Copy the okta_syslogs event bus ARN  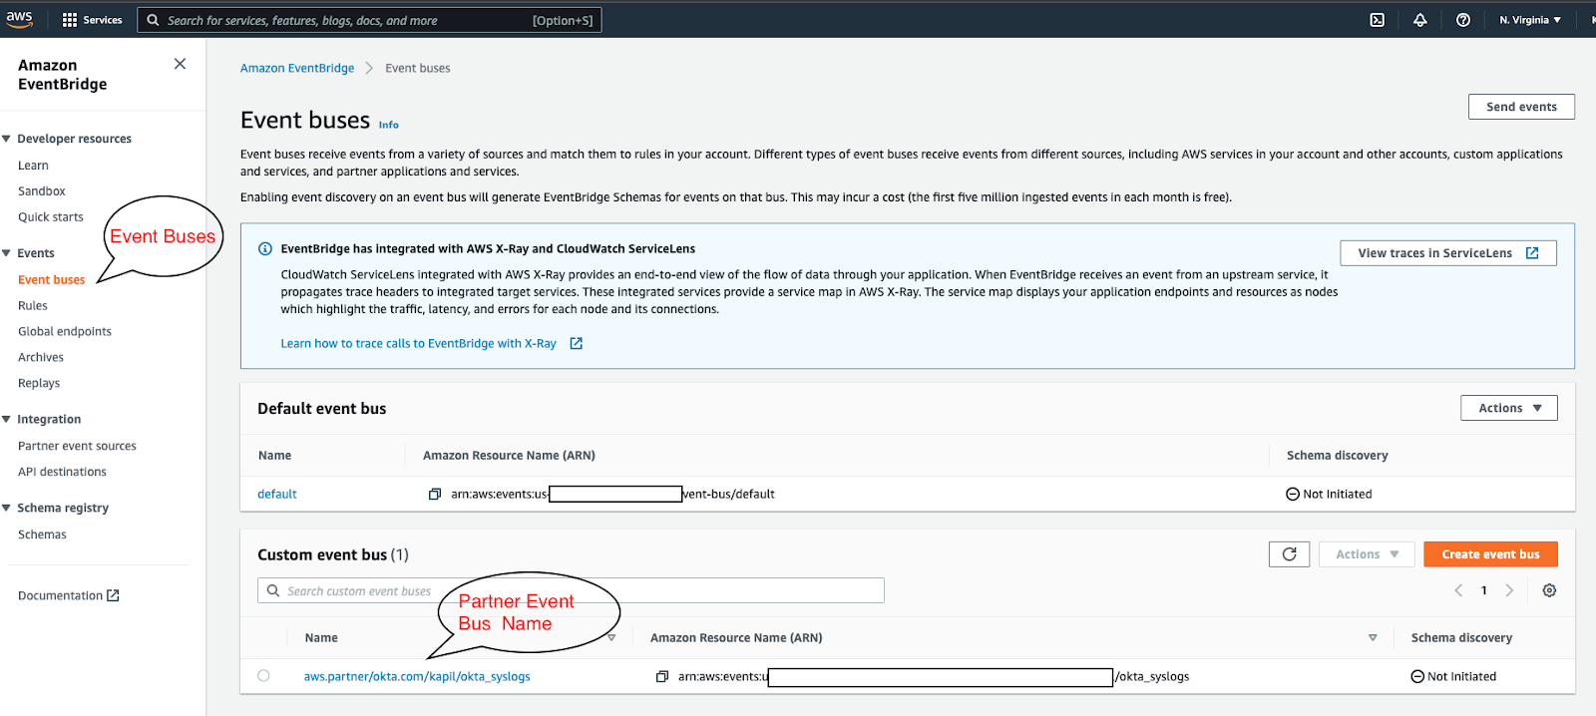pos(661,676)
